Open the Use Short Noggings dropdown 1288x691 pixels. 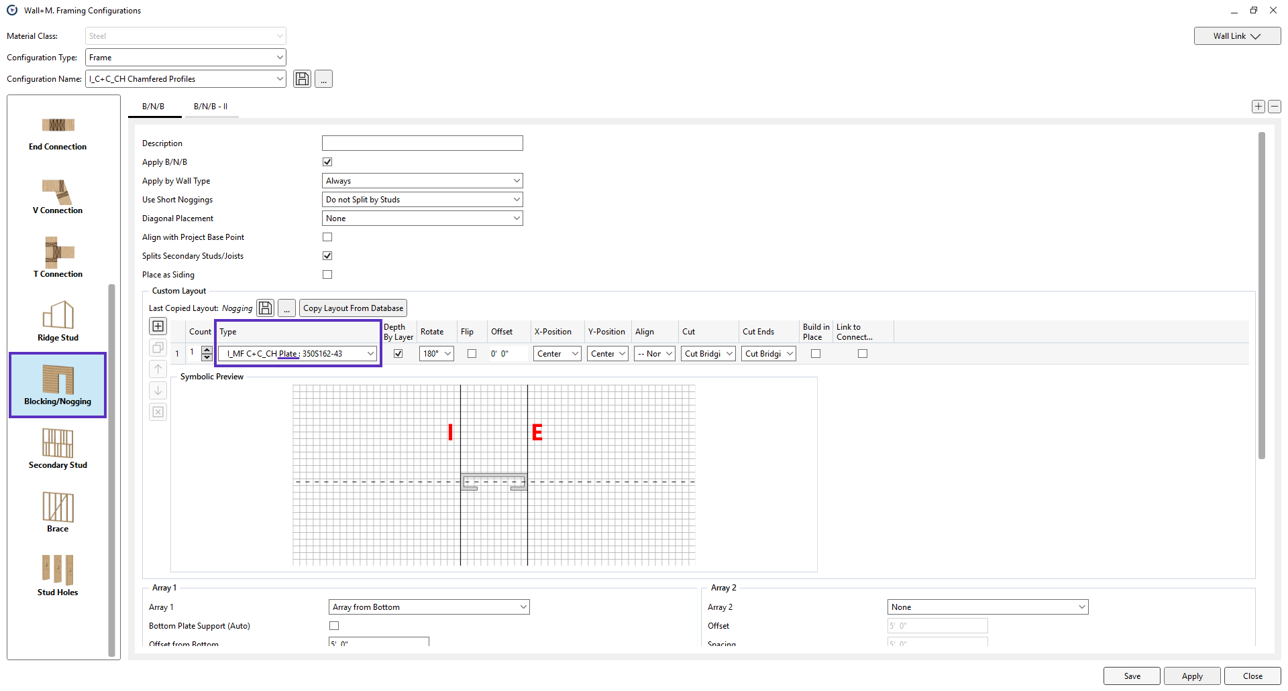[422, 200]
